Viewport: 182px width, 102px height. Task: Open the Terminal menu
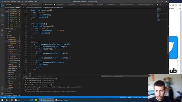point(31,2)
